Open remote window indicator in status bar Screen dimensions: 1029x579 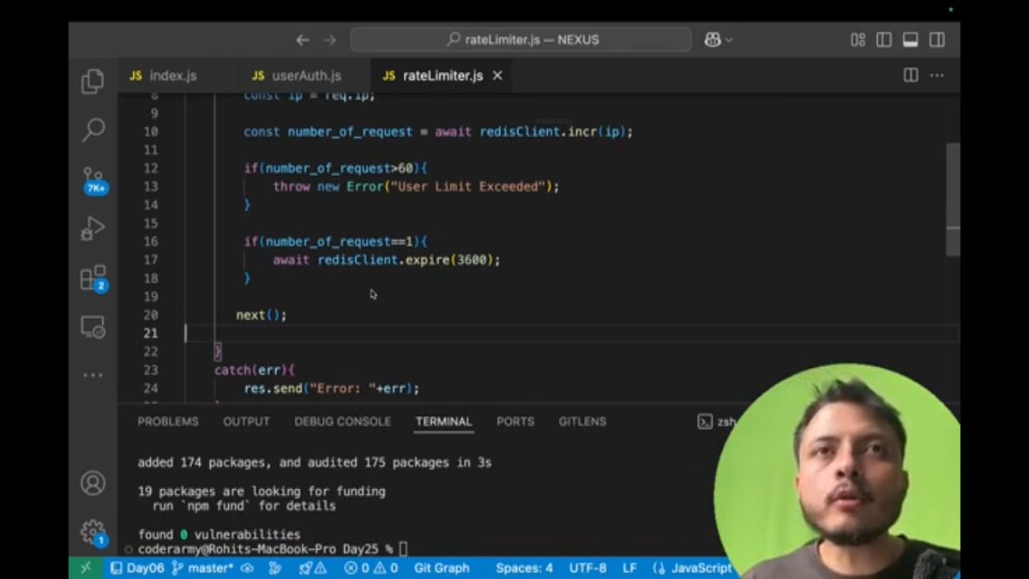point(85,568)
